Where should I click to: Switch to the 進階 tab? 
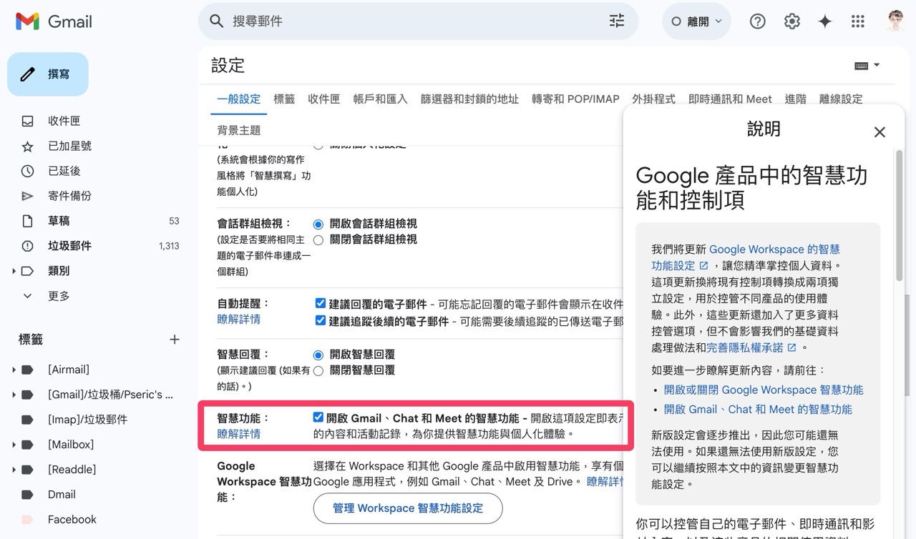tap(795, 99)
